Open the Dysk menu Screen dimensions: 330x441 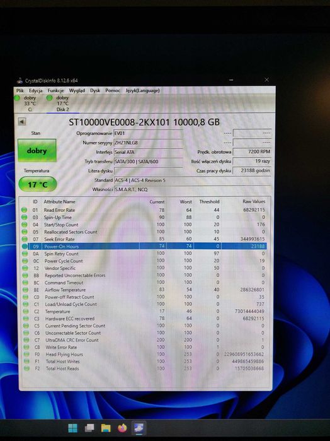click(x=95, y=91)
